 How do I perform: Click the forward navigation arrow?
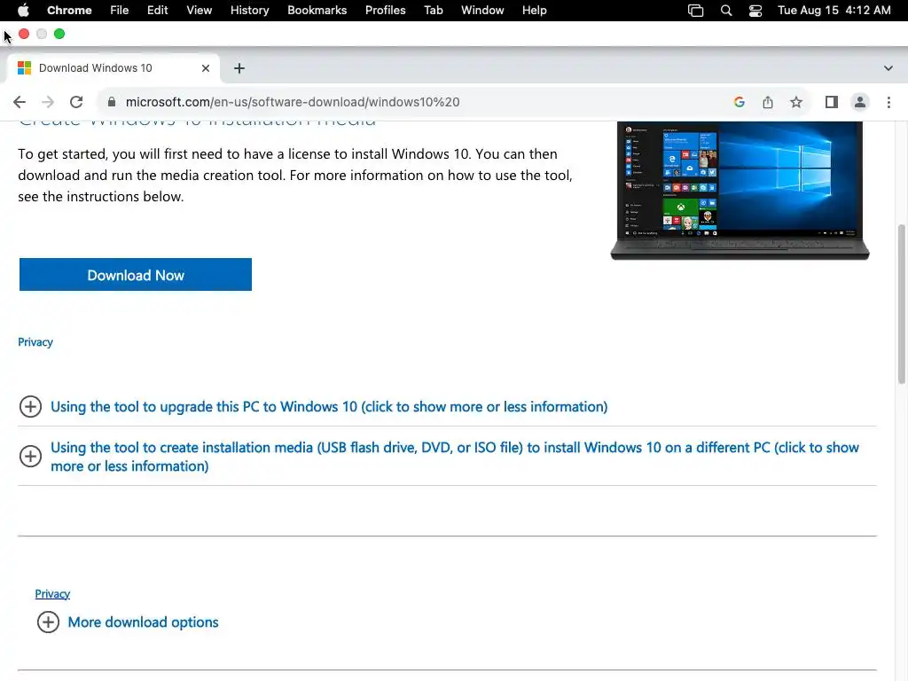click(x=48, y=102)
